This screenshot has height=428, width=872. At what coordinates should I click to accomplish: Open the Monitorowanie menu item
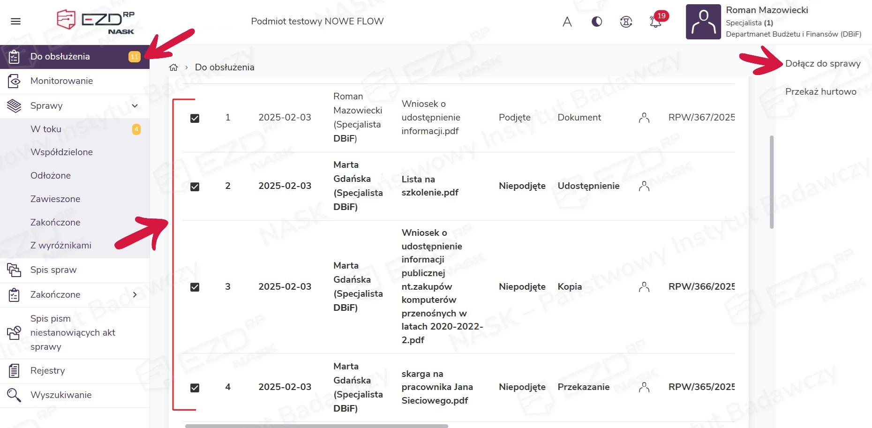point(61,81)
